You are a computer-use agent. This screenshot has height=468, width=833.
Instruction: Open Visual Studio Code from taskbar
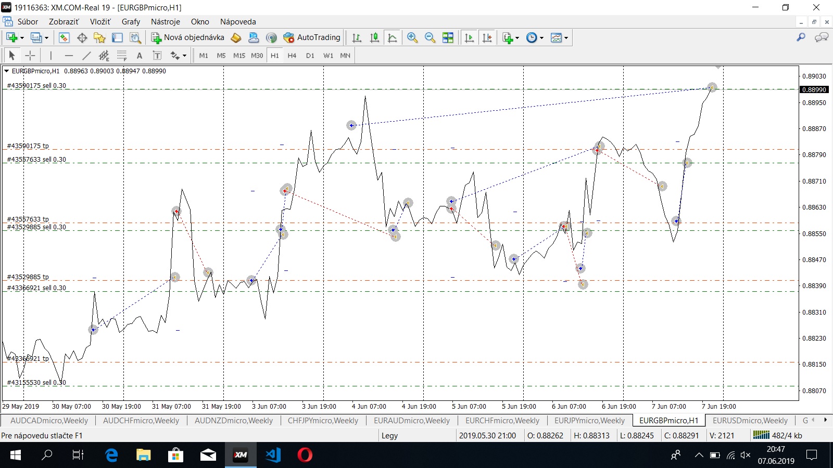click(x=273, y=455)
